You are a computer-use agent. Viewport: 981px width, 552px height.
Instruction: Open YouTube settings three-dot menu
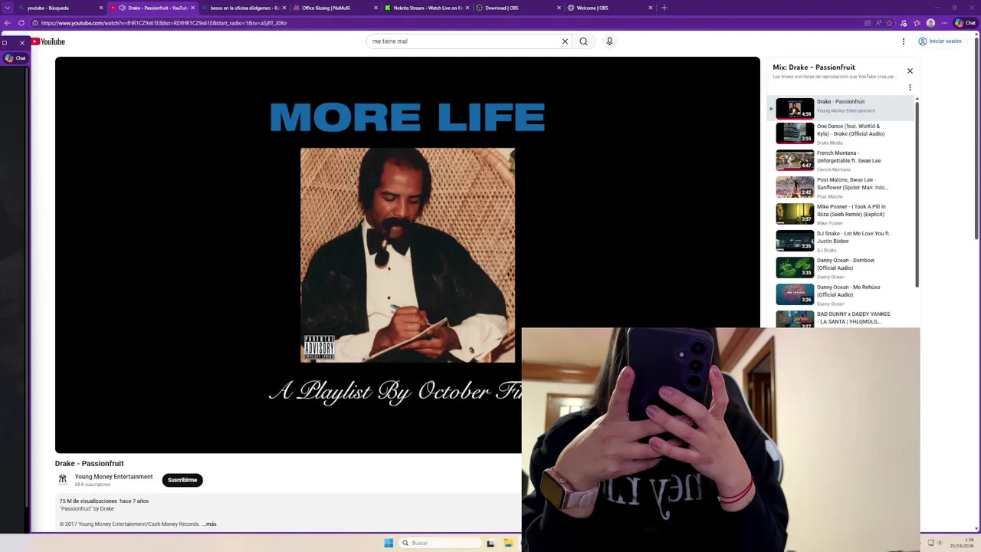[x=904, y=41]
